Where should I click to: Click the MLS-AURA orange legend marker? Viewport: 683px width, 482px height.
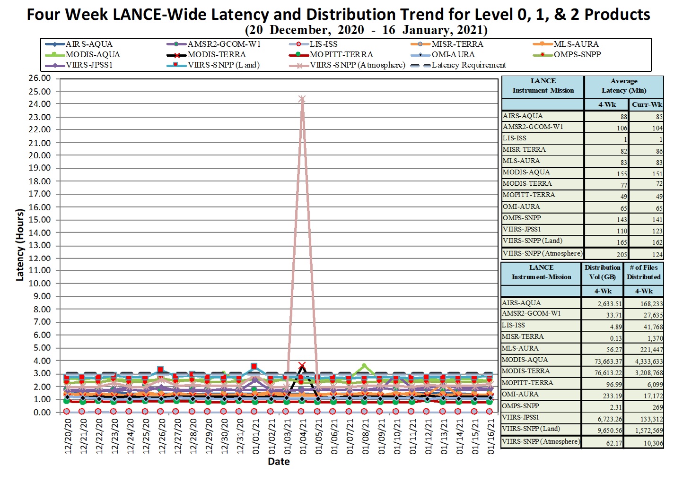543,44
